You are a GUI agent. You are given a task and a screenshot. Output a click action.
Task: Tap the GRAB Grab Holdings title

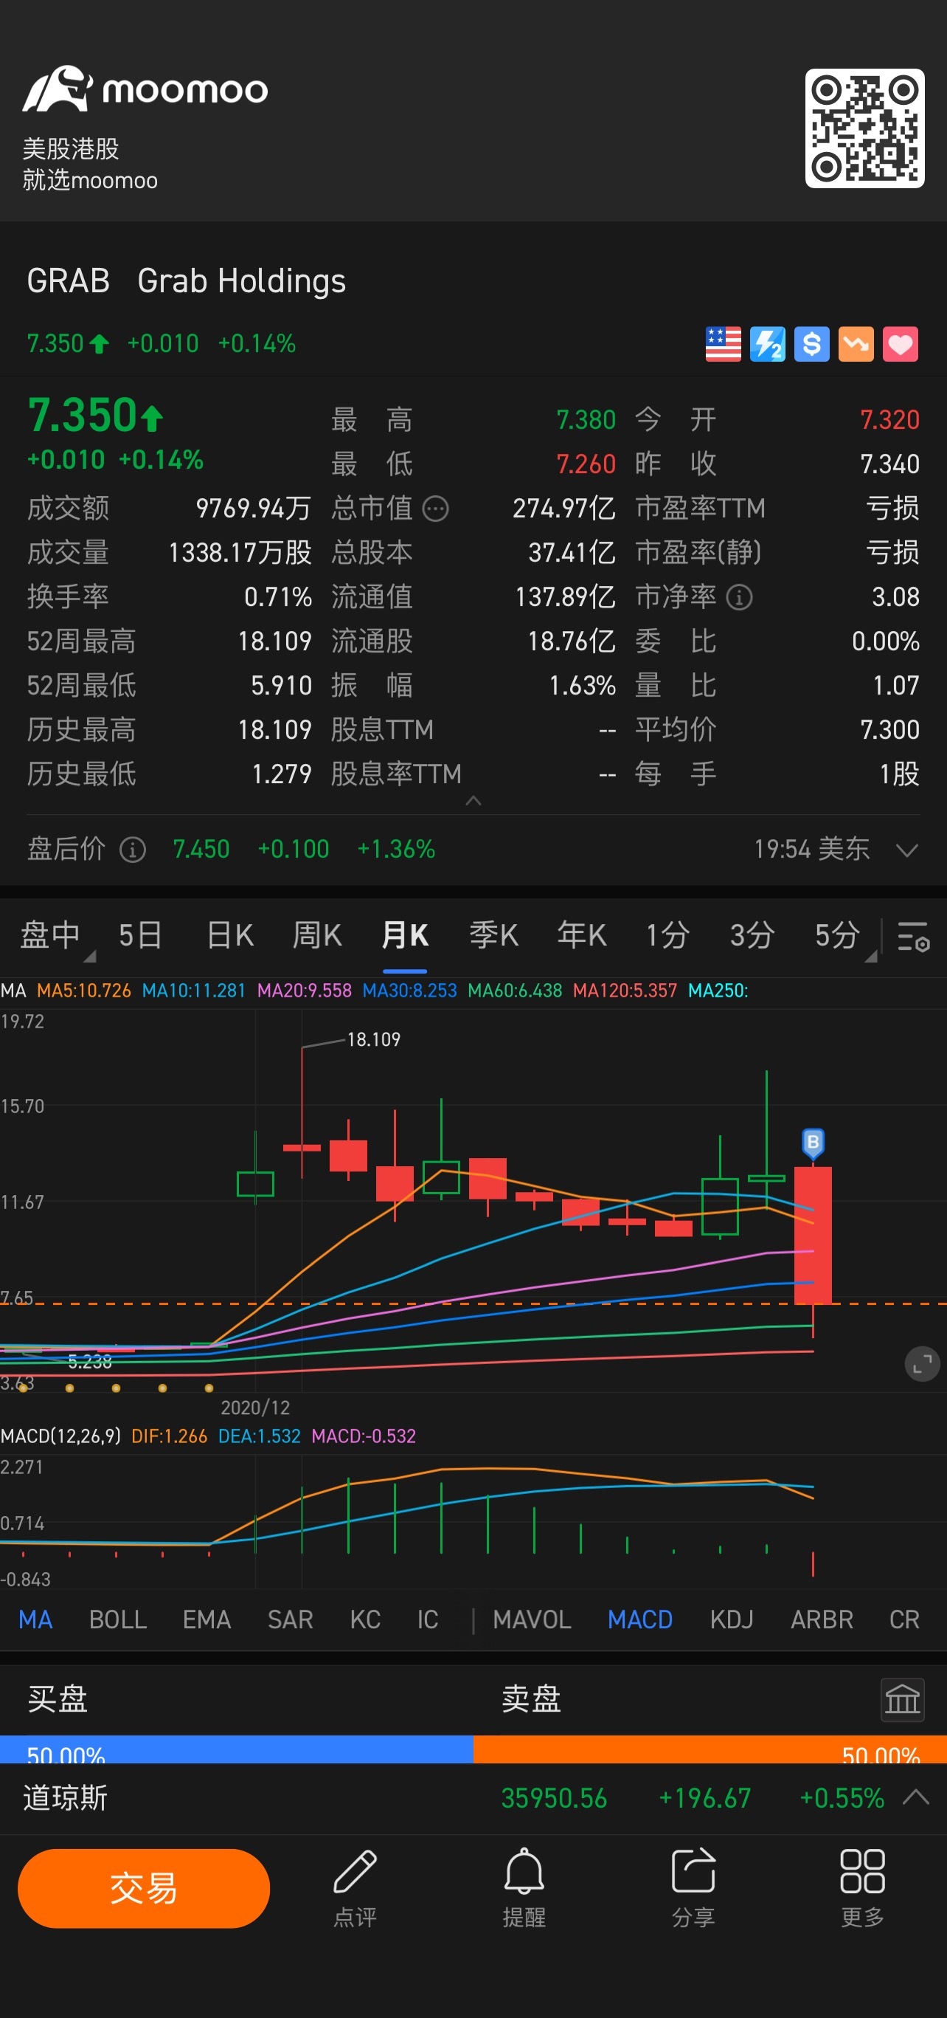pos(187,280)
